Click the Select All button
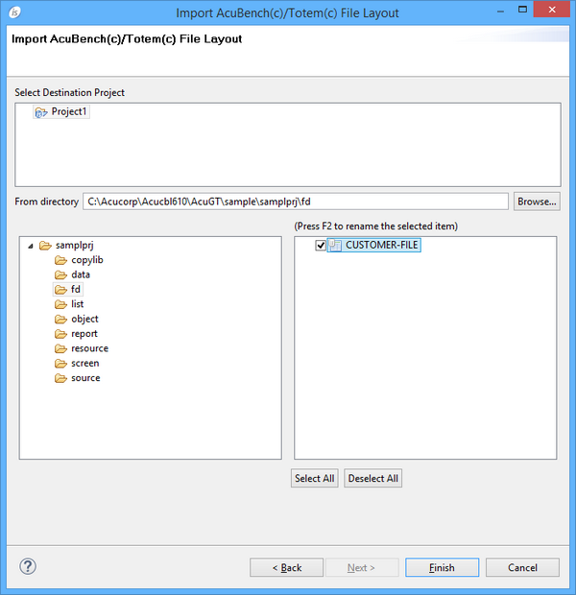The width and height of the screenshot is (576, 595). coord(315,479)
